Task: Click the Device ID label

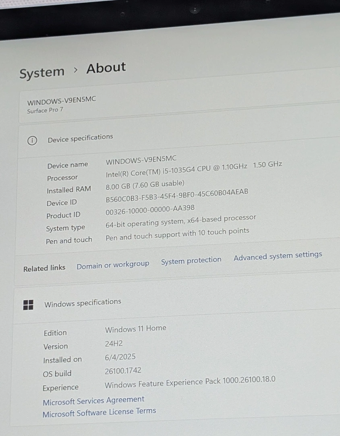Action: (62, 203)
